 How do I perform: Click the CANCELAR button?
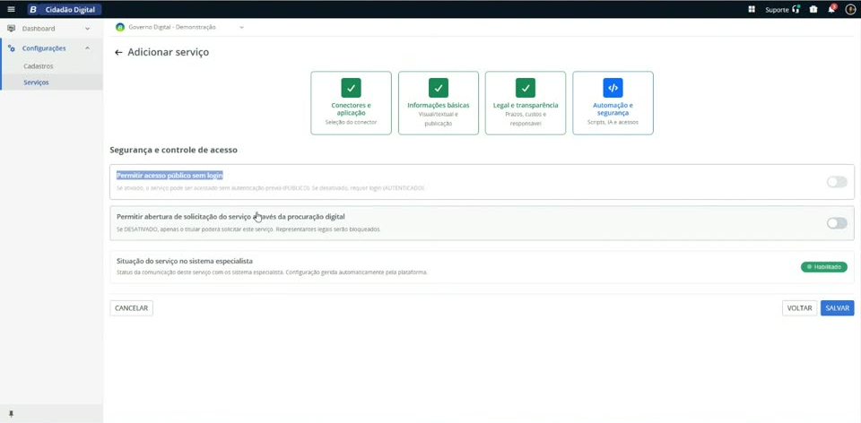(131, 308)
